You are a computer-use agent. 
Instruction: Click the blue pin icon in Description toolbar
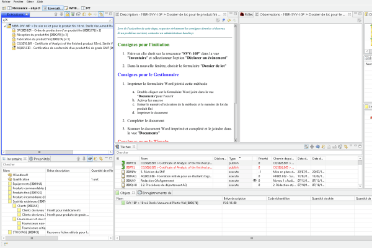(x=223, y=20)
